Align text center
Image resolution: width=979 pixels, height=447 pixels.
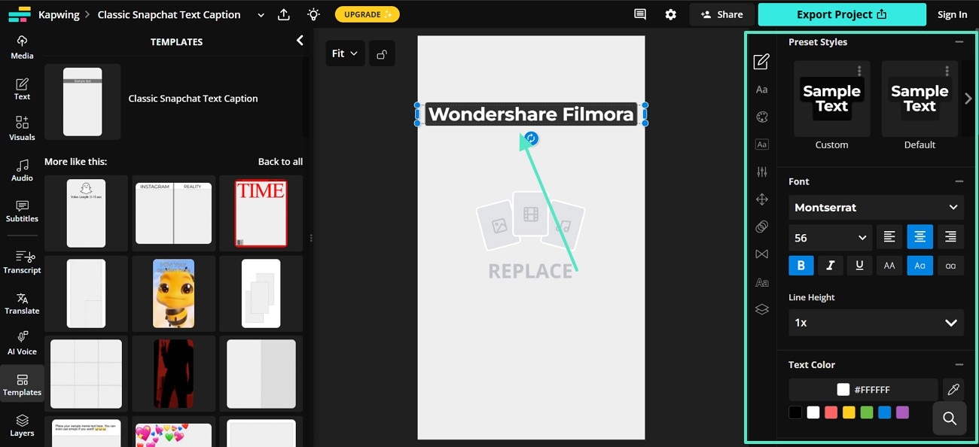pos(920,237)
